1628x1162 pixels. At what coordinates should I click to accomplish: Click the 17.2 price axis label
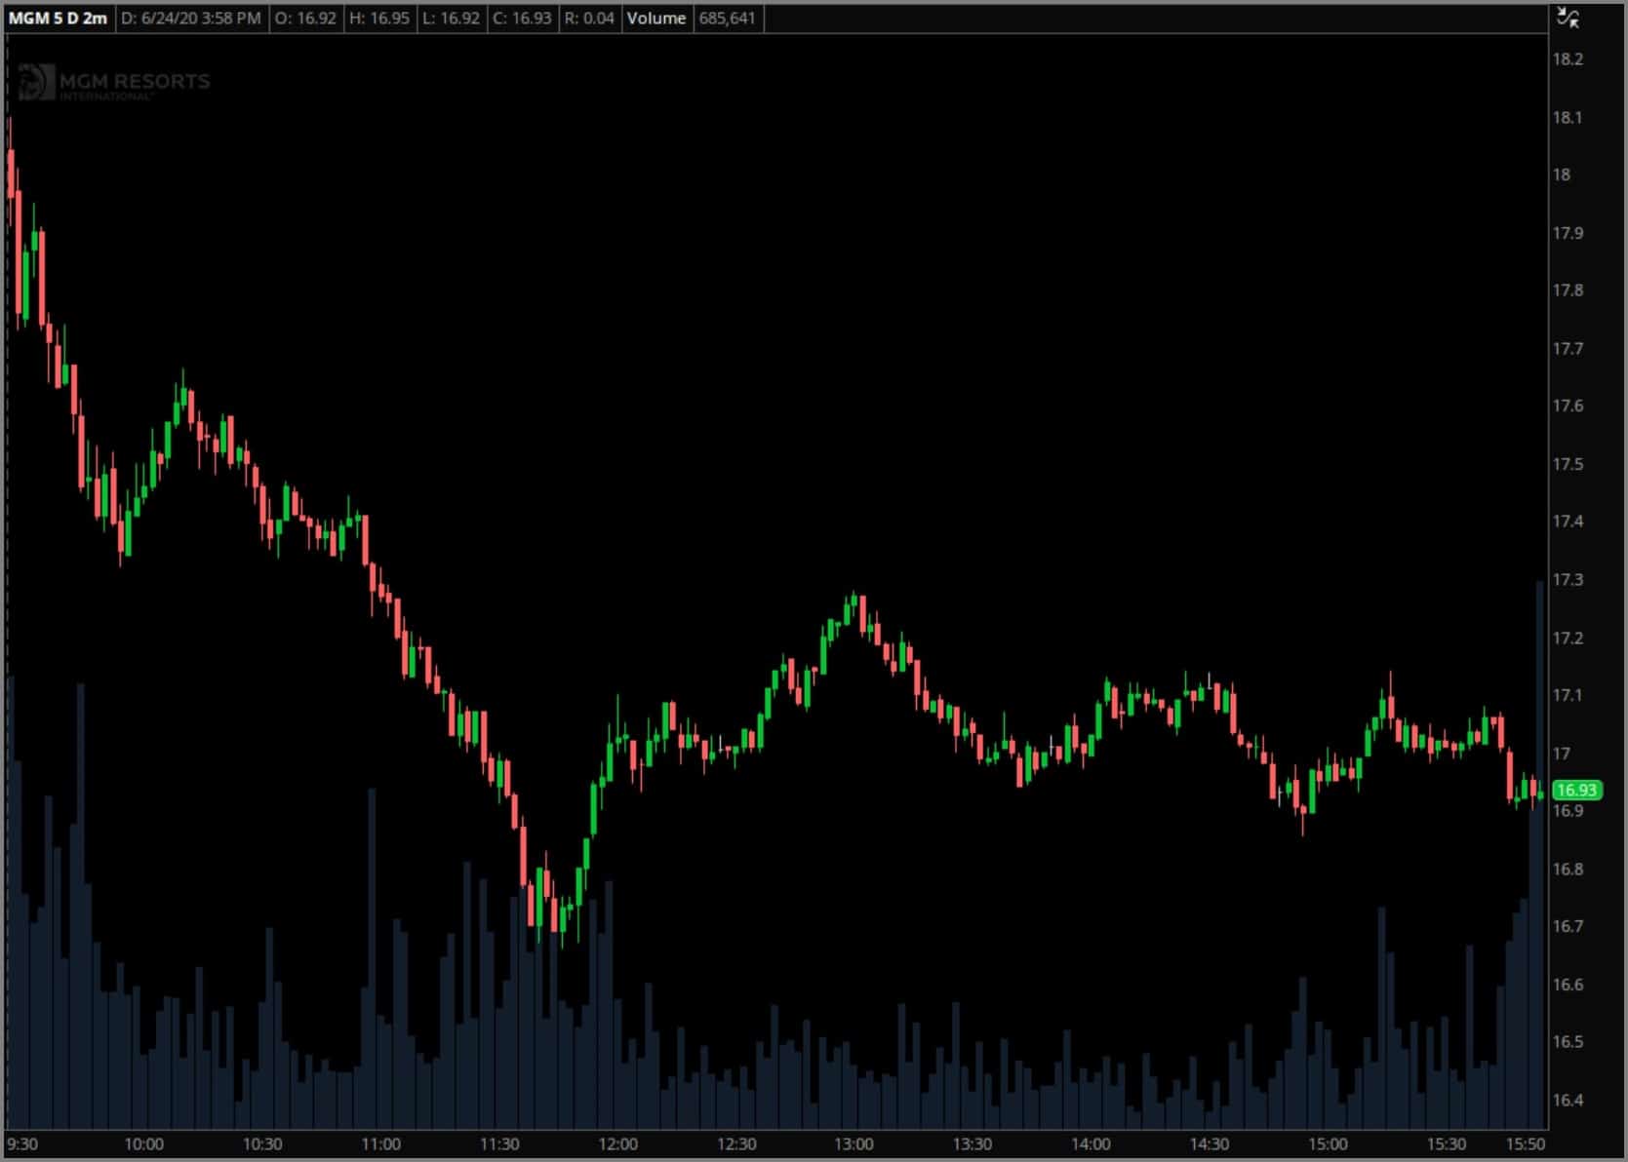(x=1568, y=638)
